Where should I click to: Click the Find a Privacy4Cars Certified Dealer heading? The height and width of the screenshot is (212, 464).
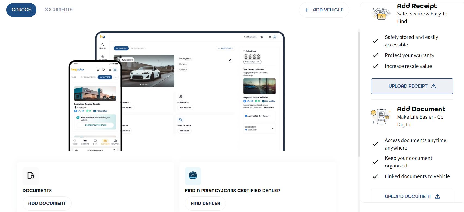[x=232, y=191]
